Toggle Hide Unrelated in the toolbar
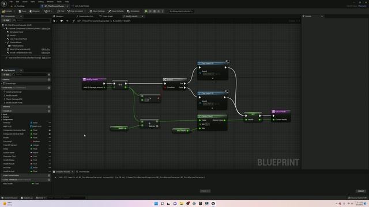The image size is (369, 207). tap(75, 11)
